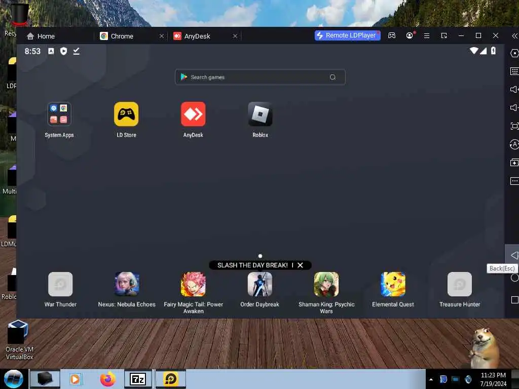Click the search magnifier icon
519x389 pixels.
point(332,77)
